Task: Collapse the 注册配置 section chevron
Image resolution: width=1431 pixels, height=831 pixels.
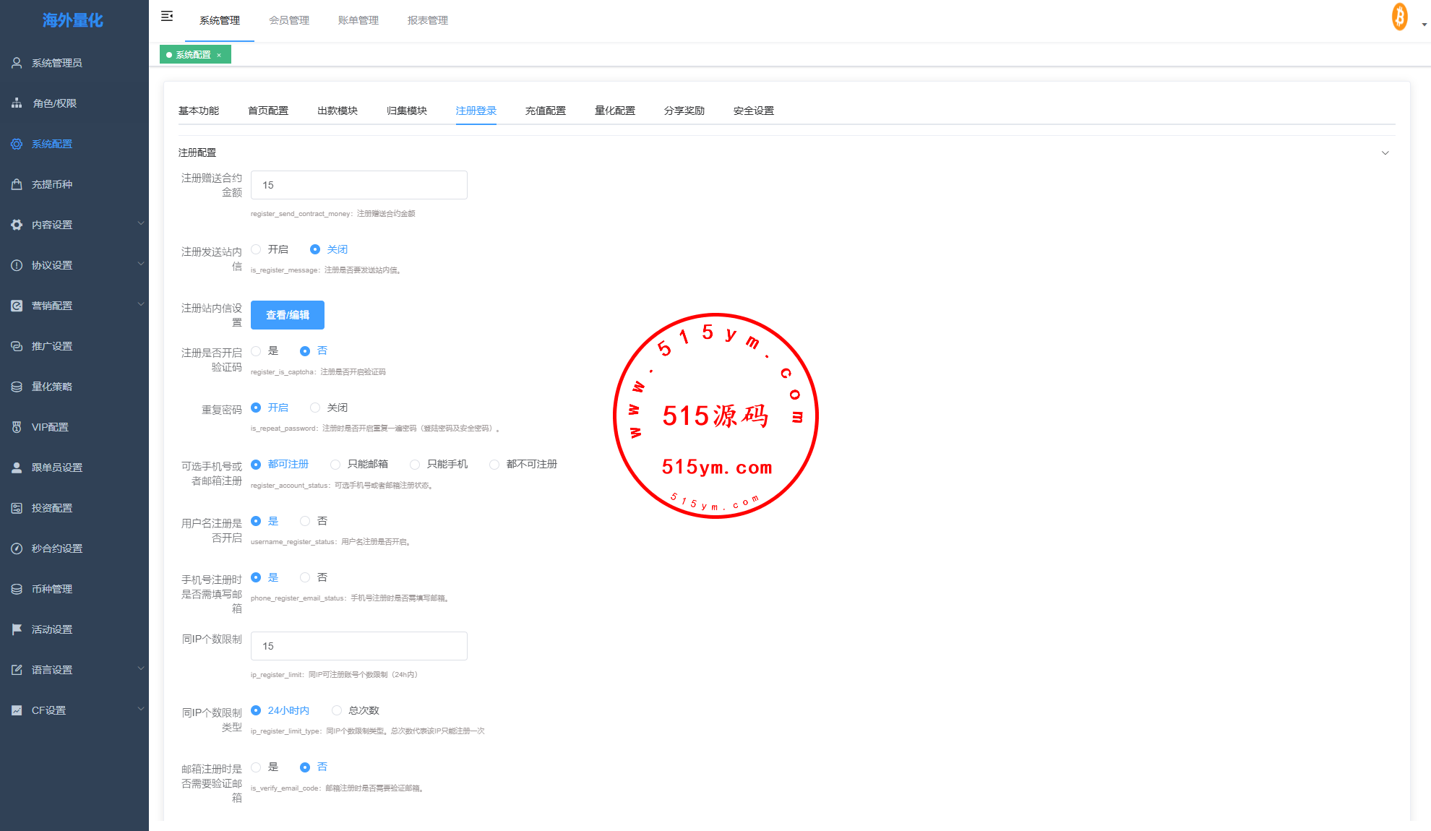Action: [x=1385, y=152]
